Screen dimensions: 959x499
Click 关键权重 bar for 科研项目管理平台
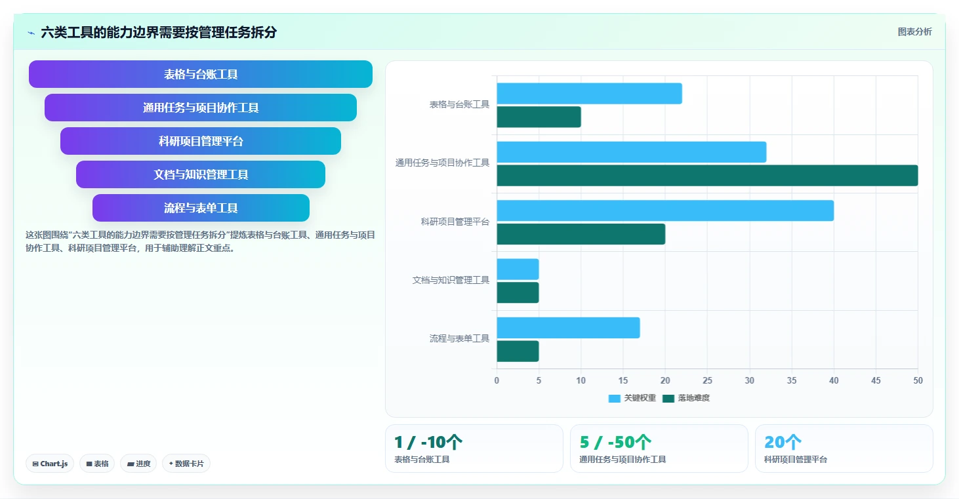(x=665, y=210)
